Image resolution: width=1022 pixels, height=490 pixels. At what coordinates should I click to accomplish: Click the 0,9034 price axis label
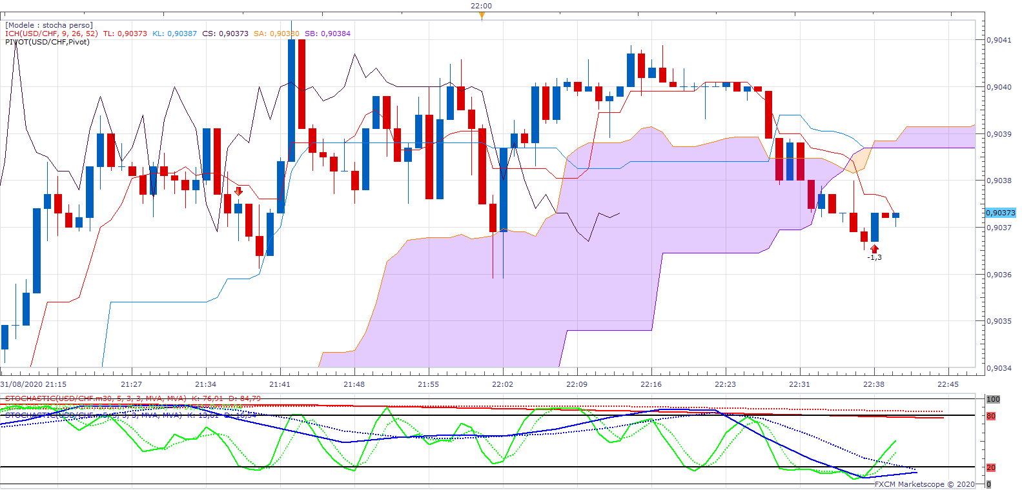[999, 368]
